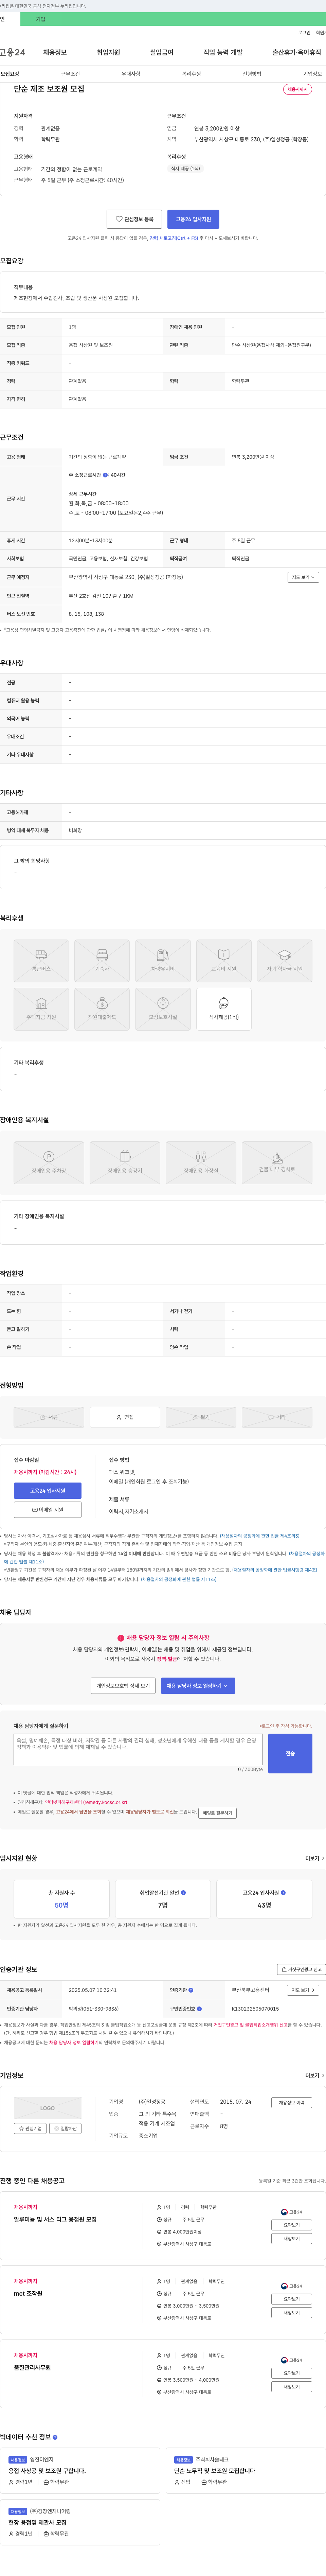Open the 출산휴가·육아휴직 menu
Image resolution: width=326 pixels, height=2576 pixels.
point(297,52)
